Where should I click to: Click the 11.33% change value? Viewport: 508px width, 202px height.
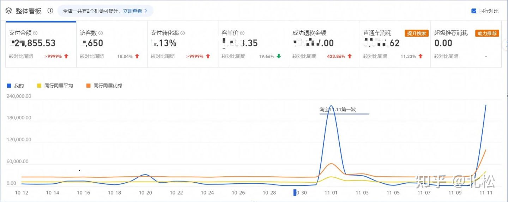coord(408,56)
